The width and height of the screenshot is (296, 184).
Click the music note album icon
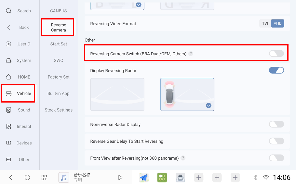(64, 178)
